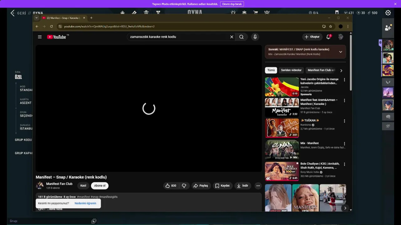401x225 pixels.
Task: Open the Bole Chudiyan 6:45 thumbnail
Action: point(282,171)
